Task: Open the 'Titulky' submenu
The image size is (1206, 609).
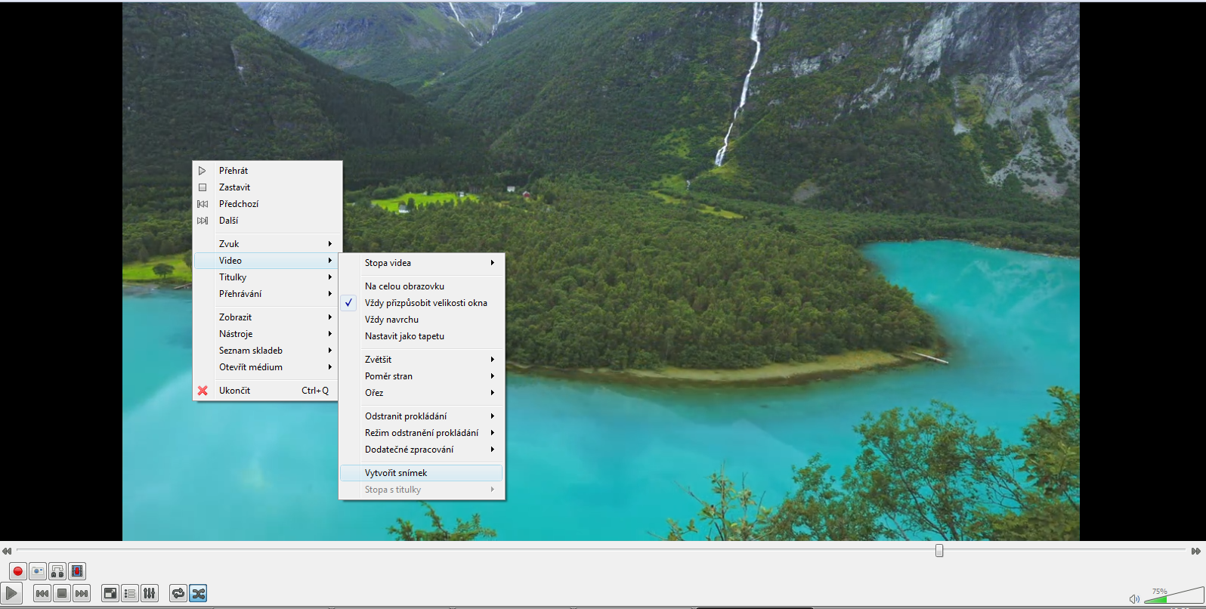Action: pos(266,277)
